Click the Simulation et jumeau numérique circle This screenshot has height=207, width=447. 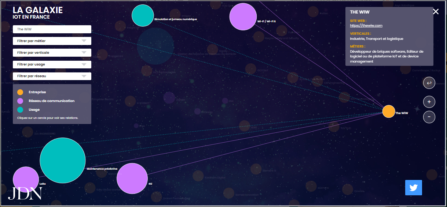pyautogui.click(x=143, y=16)
